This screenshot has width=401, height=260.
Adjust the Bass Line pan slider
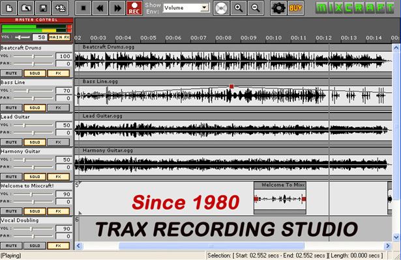33,98
